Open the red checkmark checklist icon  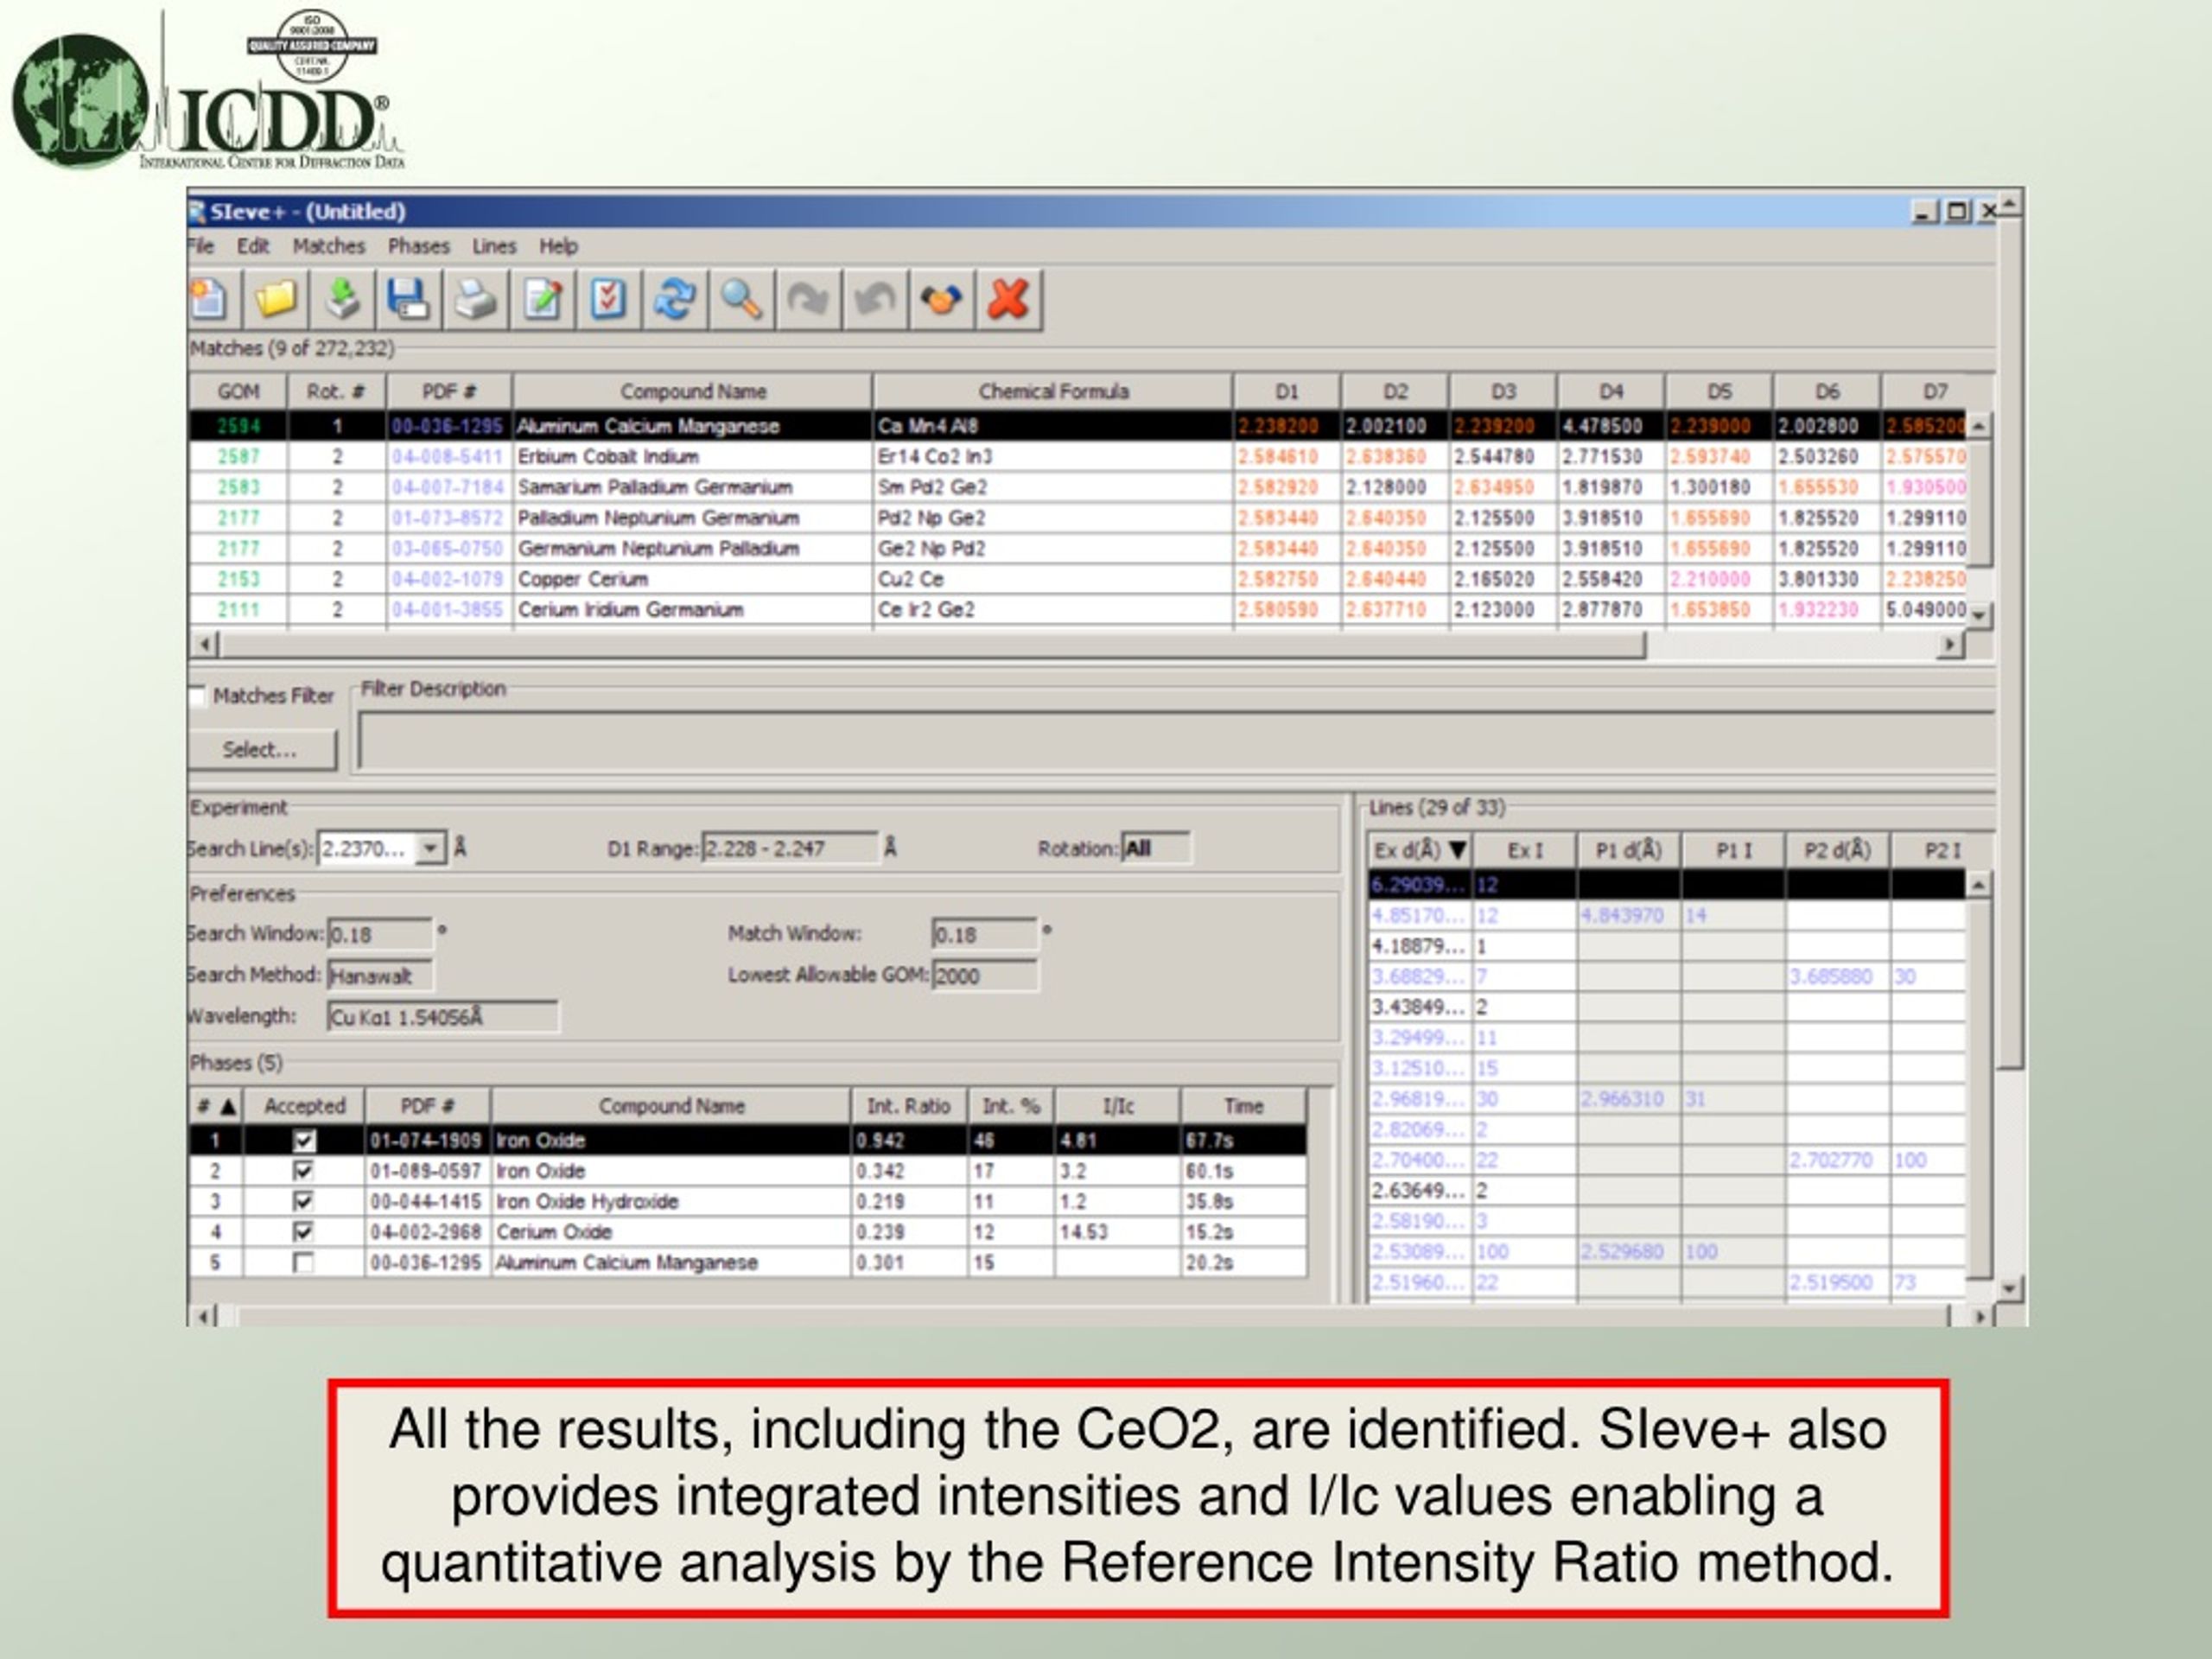609,299
